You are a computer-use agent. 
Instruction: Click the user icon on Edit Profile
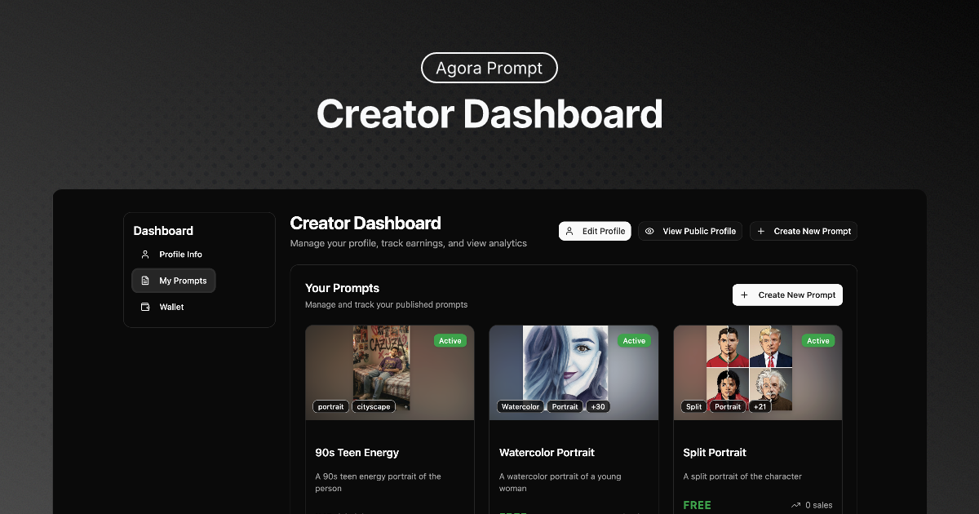(x=569, y=231)
